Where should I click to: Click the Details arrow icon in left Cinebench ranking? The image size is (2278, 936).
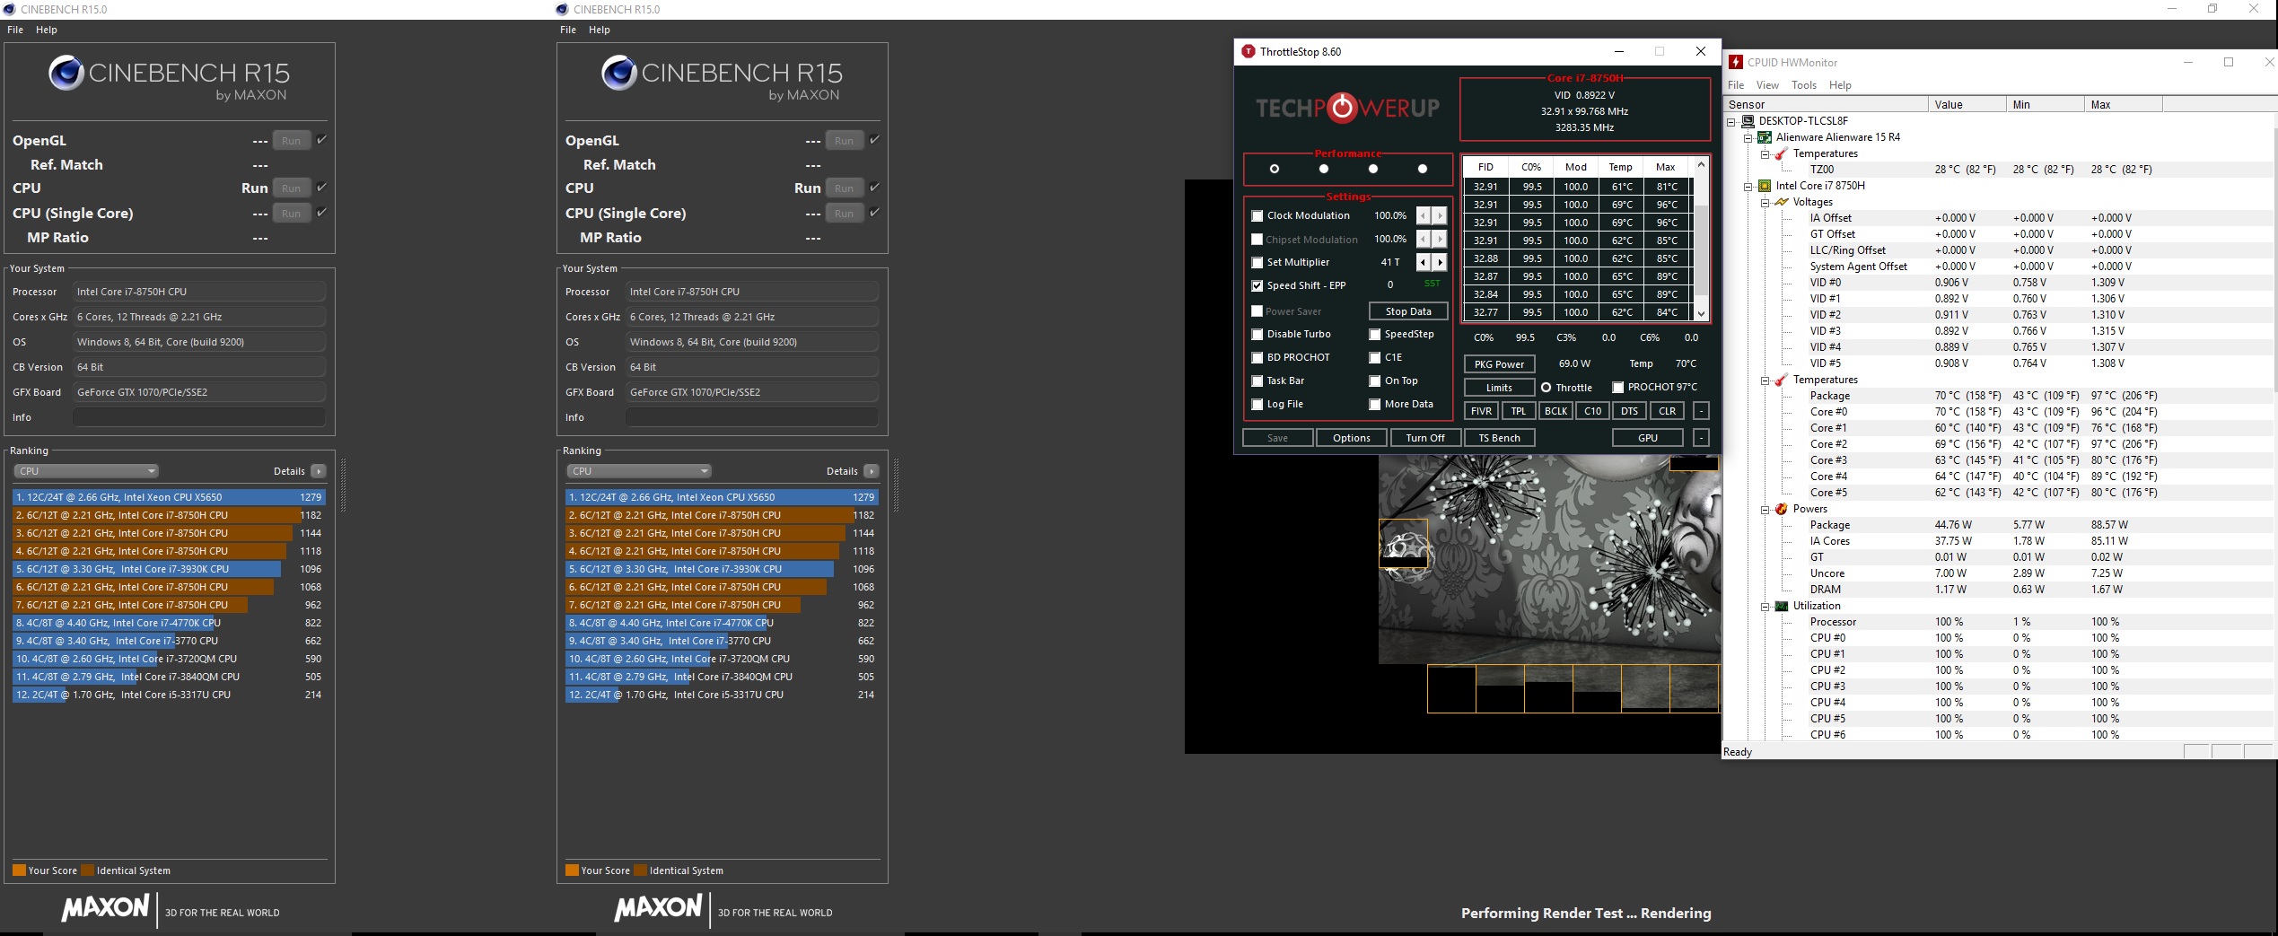(x=319, y=471)
